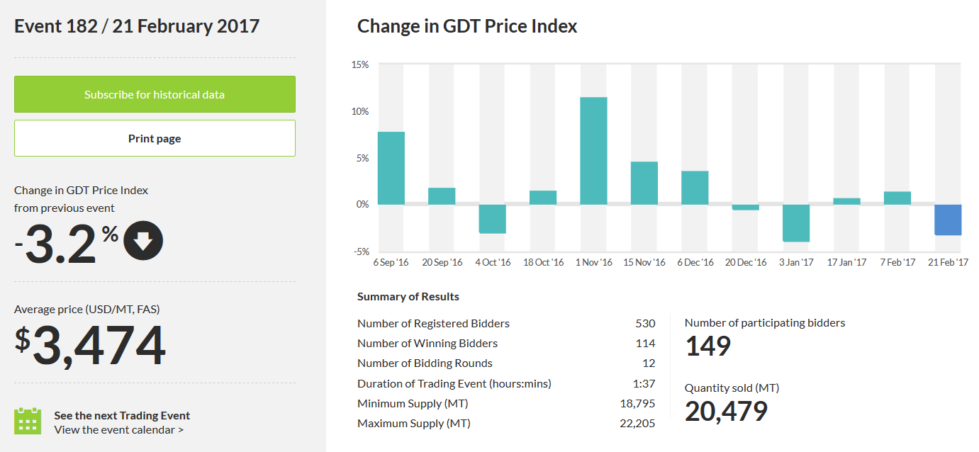This screenshot has width=979, height=452.
Task: Click the 17 Jan '17 small bar
Action: click(x=846, y=201)
